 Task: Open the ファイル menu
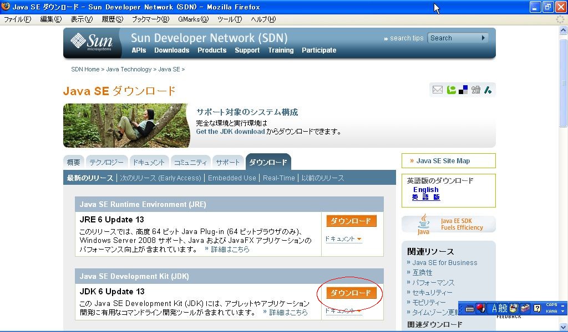(x=17, y=19)
